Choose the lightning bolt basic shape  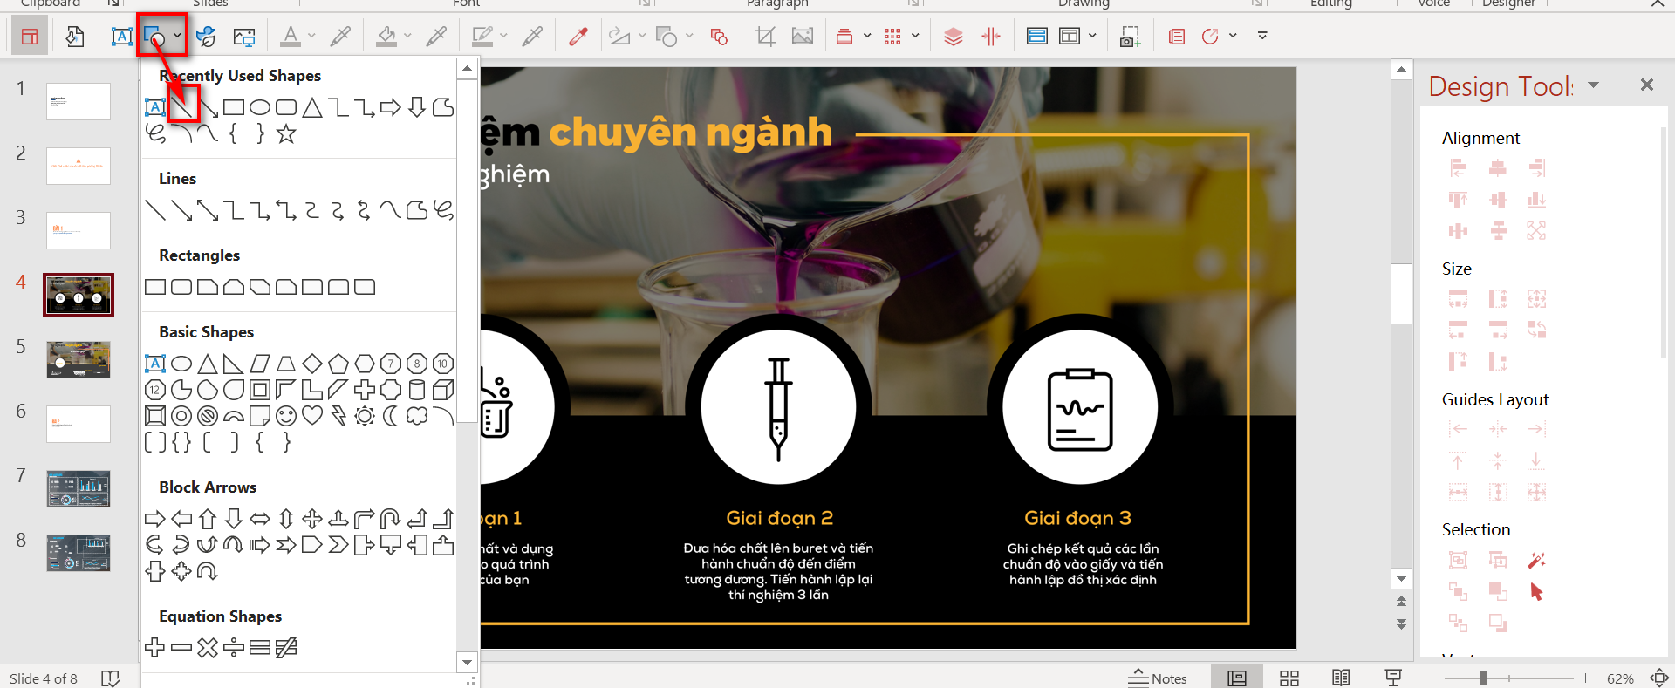pyautogui.click(x=338, y=416)
